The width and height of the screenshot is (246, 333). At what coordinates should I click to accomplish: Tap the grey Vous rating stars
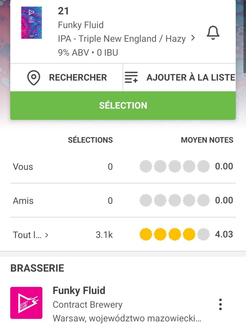coord(174,166)
